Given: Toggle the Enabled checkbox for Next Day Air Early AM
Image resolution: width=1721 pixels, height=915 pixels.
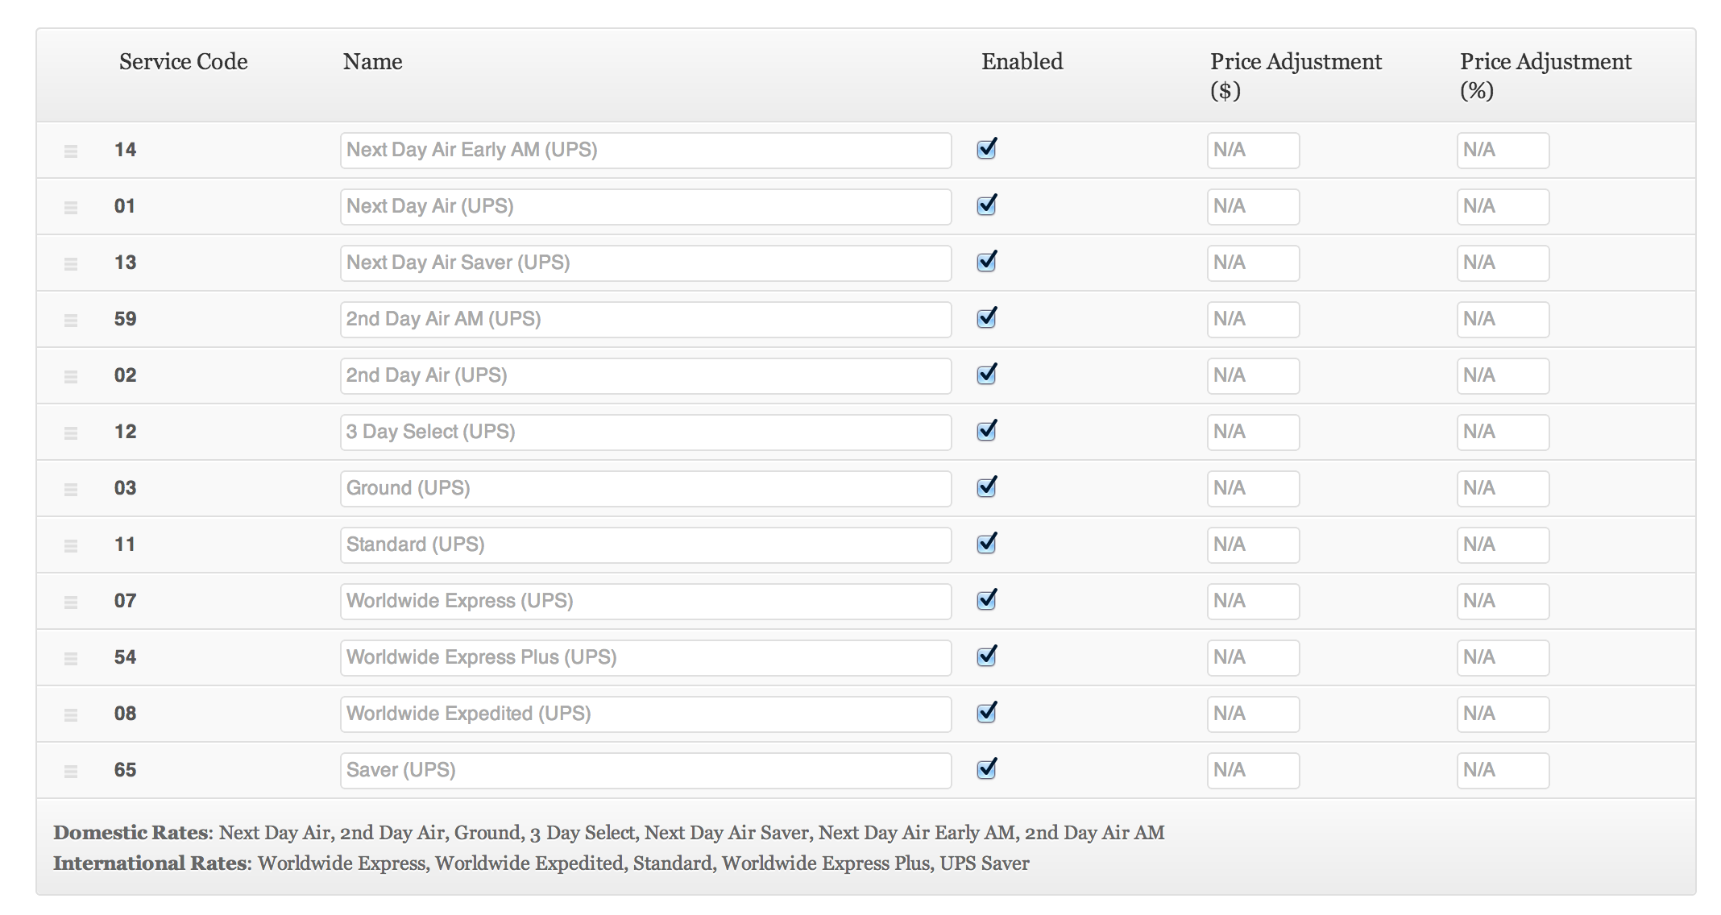Looking at the screenshot, I should (x=985, y=149).
